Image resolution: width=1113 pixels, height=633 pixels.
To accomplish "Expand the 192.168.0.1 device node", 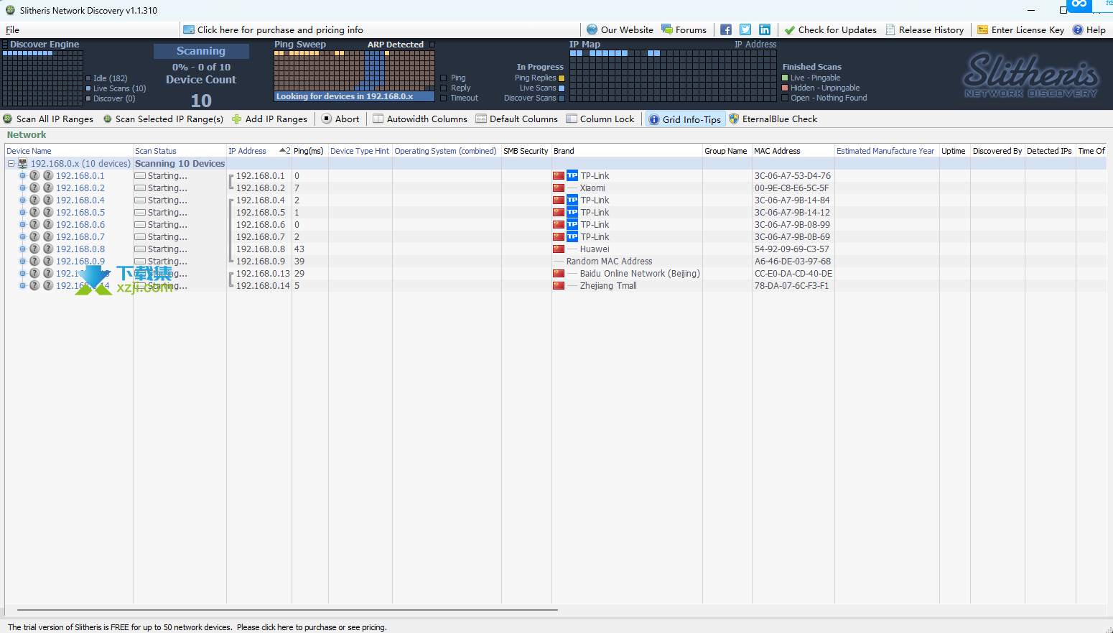I will [x=23, y=175].
